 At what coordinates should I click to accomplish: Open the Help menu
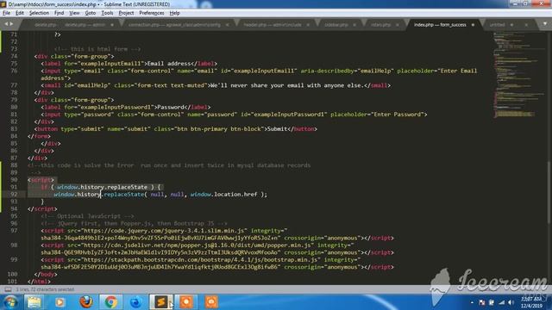[174, 13]
